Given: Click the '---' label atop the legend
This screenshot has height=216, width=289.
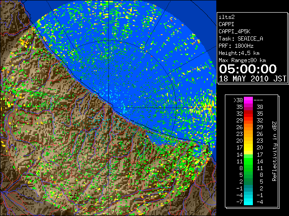Looking at the screenshot, I should (258, 100).
